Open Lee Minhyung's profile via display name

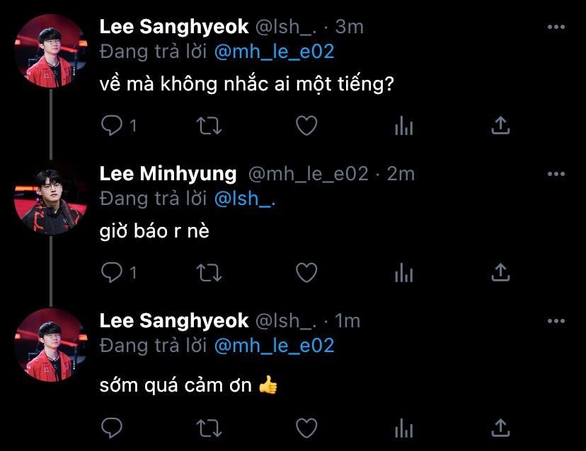(x=168, y=173)
